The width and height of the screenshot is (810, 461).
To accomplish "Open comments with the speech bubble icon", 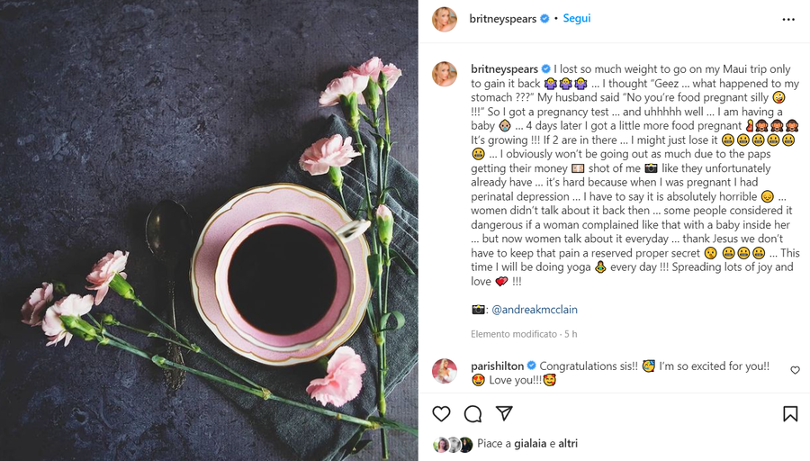I will point(472,414).
